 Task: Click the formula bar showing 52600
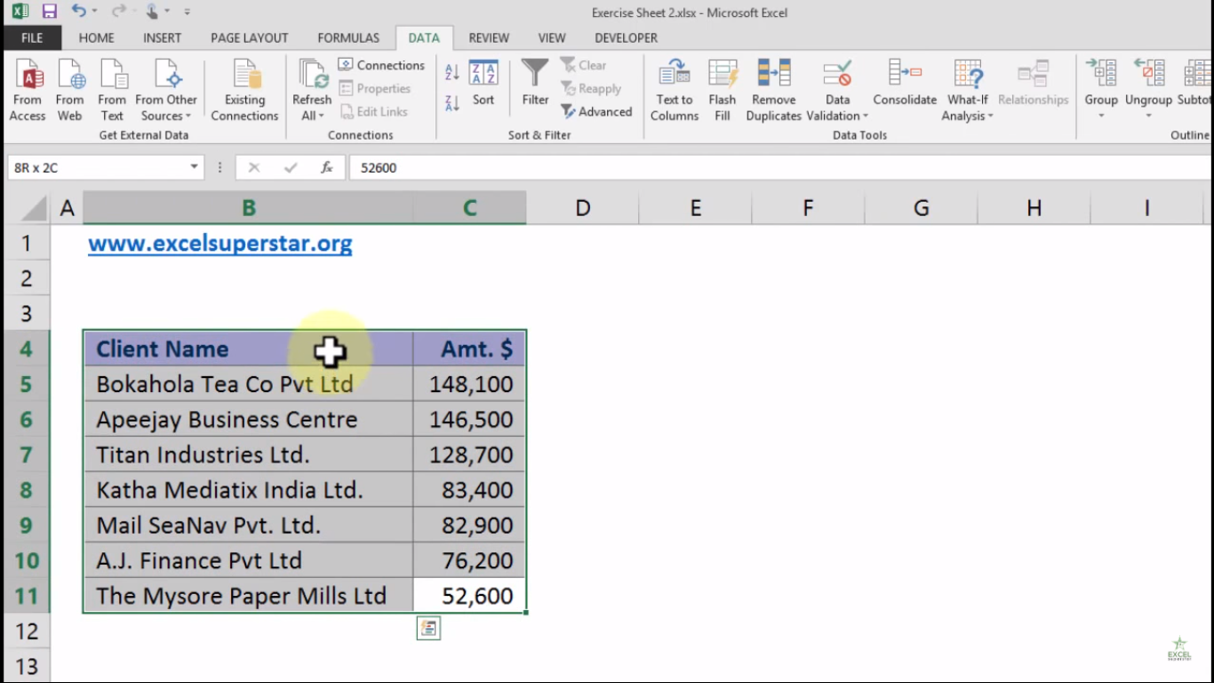[x=780, y=167]
